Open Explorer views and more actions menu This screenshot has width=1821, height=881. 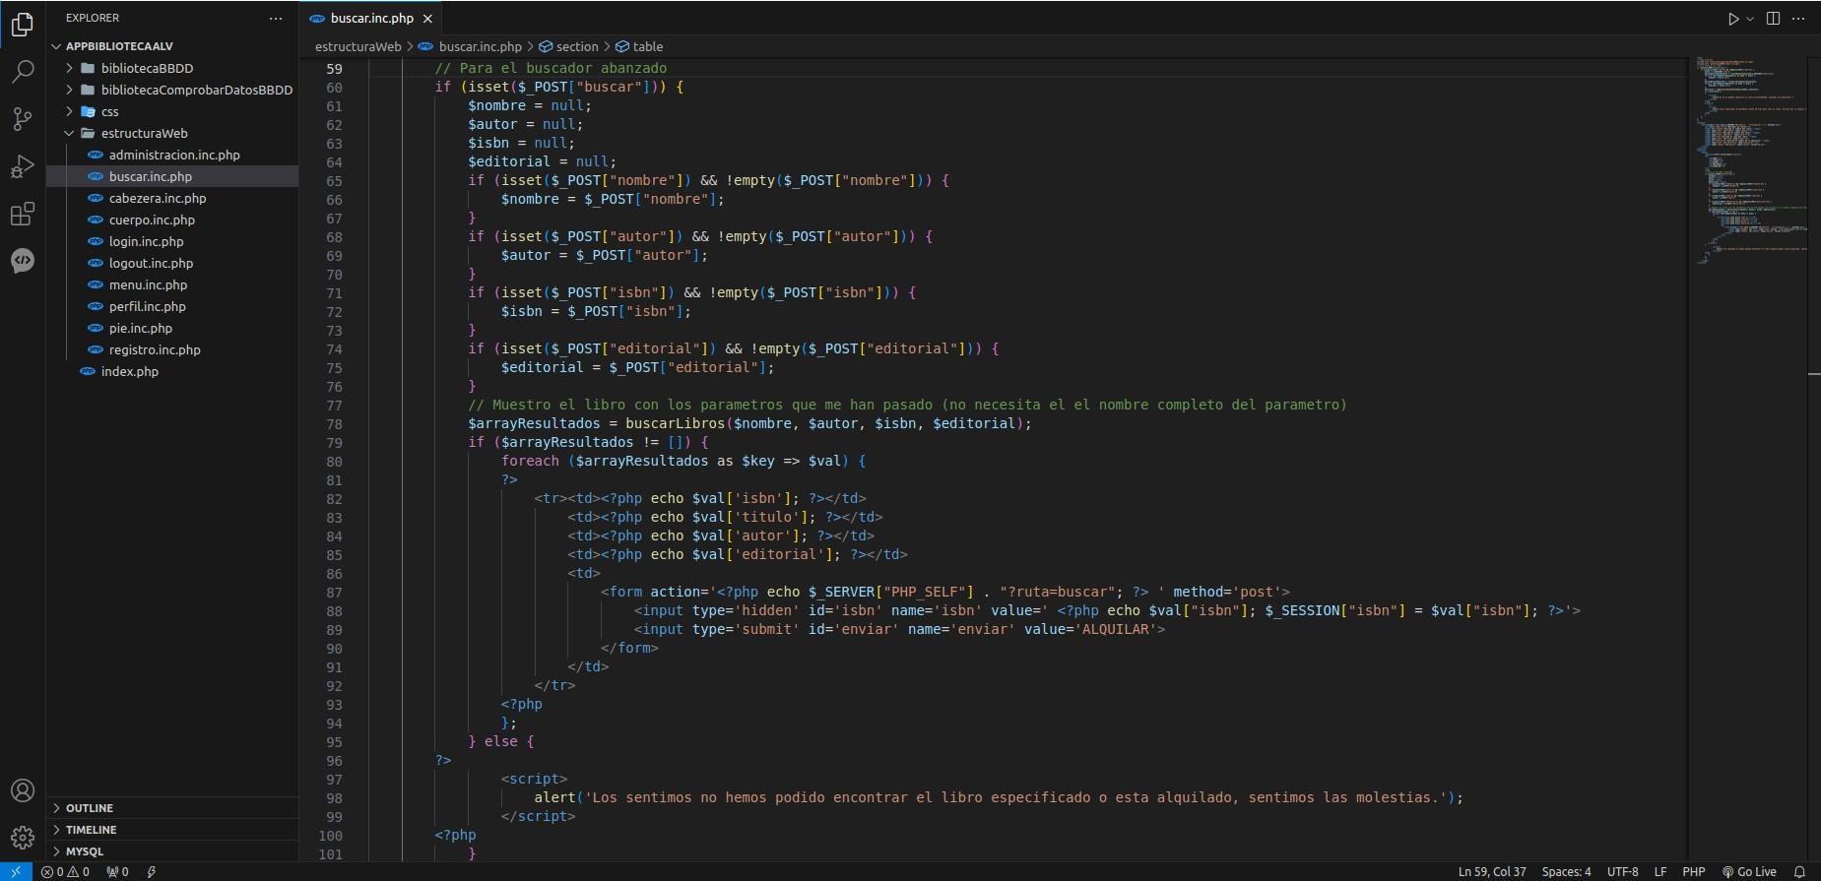pyautogui.click(x=276, y=18)
